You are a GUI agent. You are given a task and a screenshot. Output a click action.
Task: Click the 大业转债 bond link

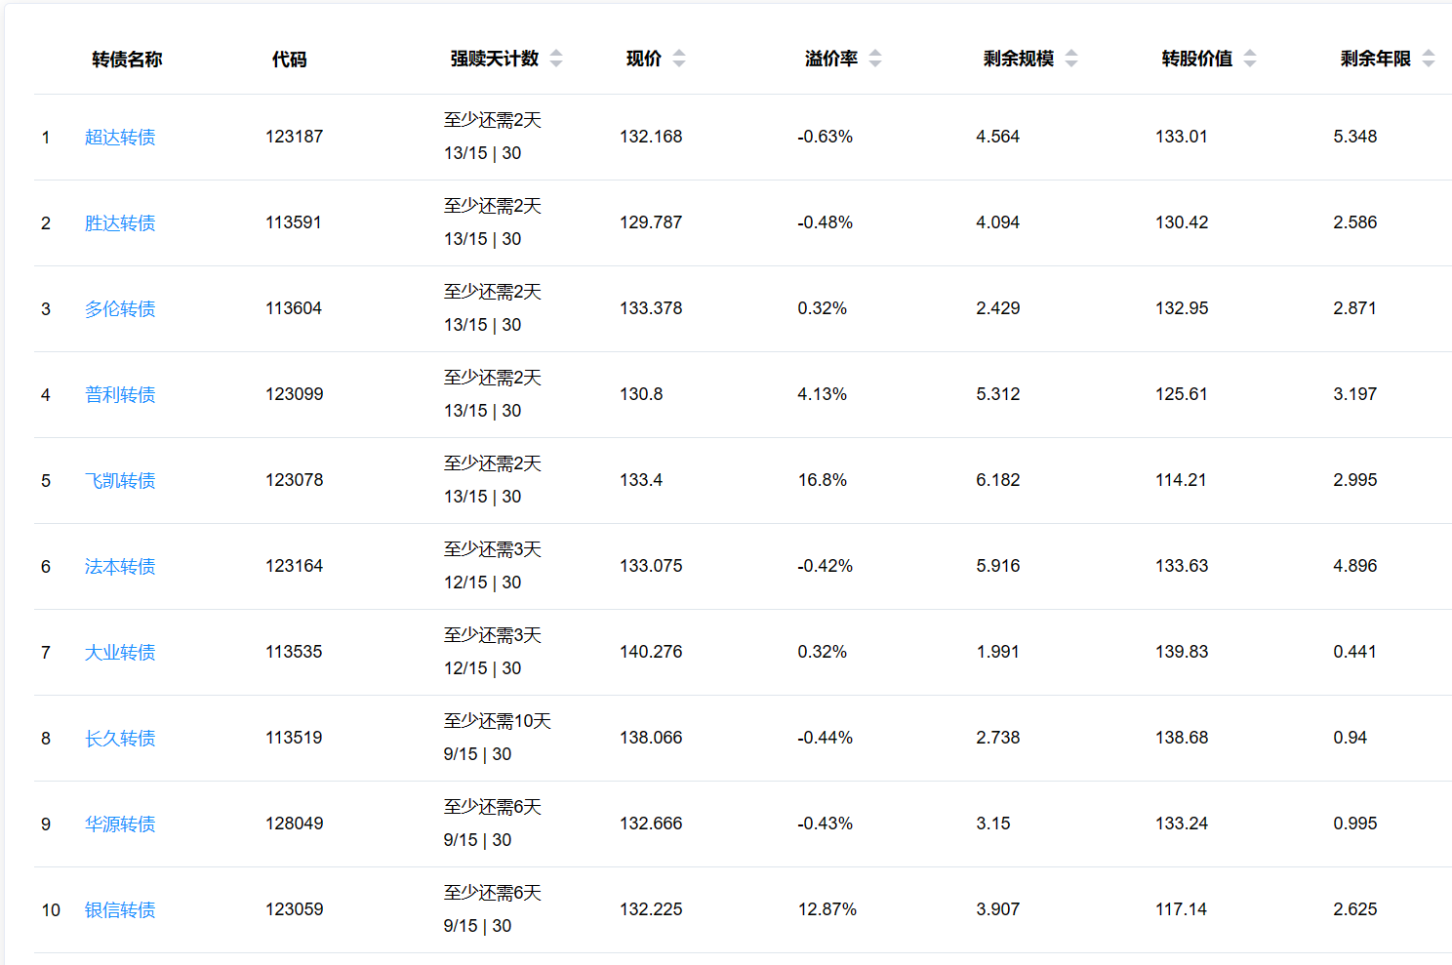[120, 653]
